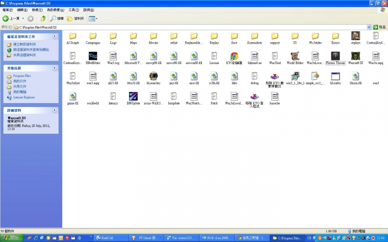Click the Program Files link in sidebar
Screen dimensions: 388x242
point(22,76)
